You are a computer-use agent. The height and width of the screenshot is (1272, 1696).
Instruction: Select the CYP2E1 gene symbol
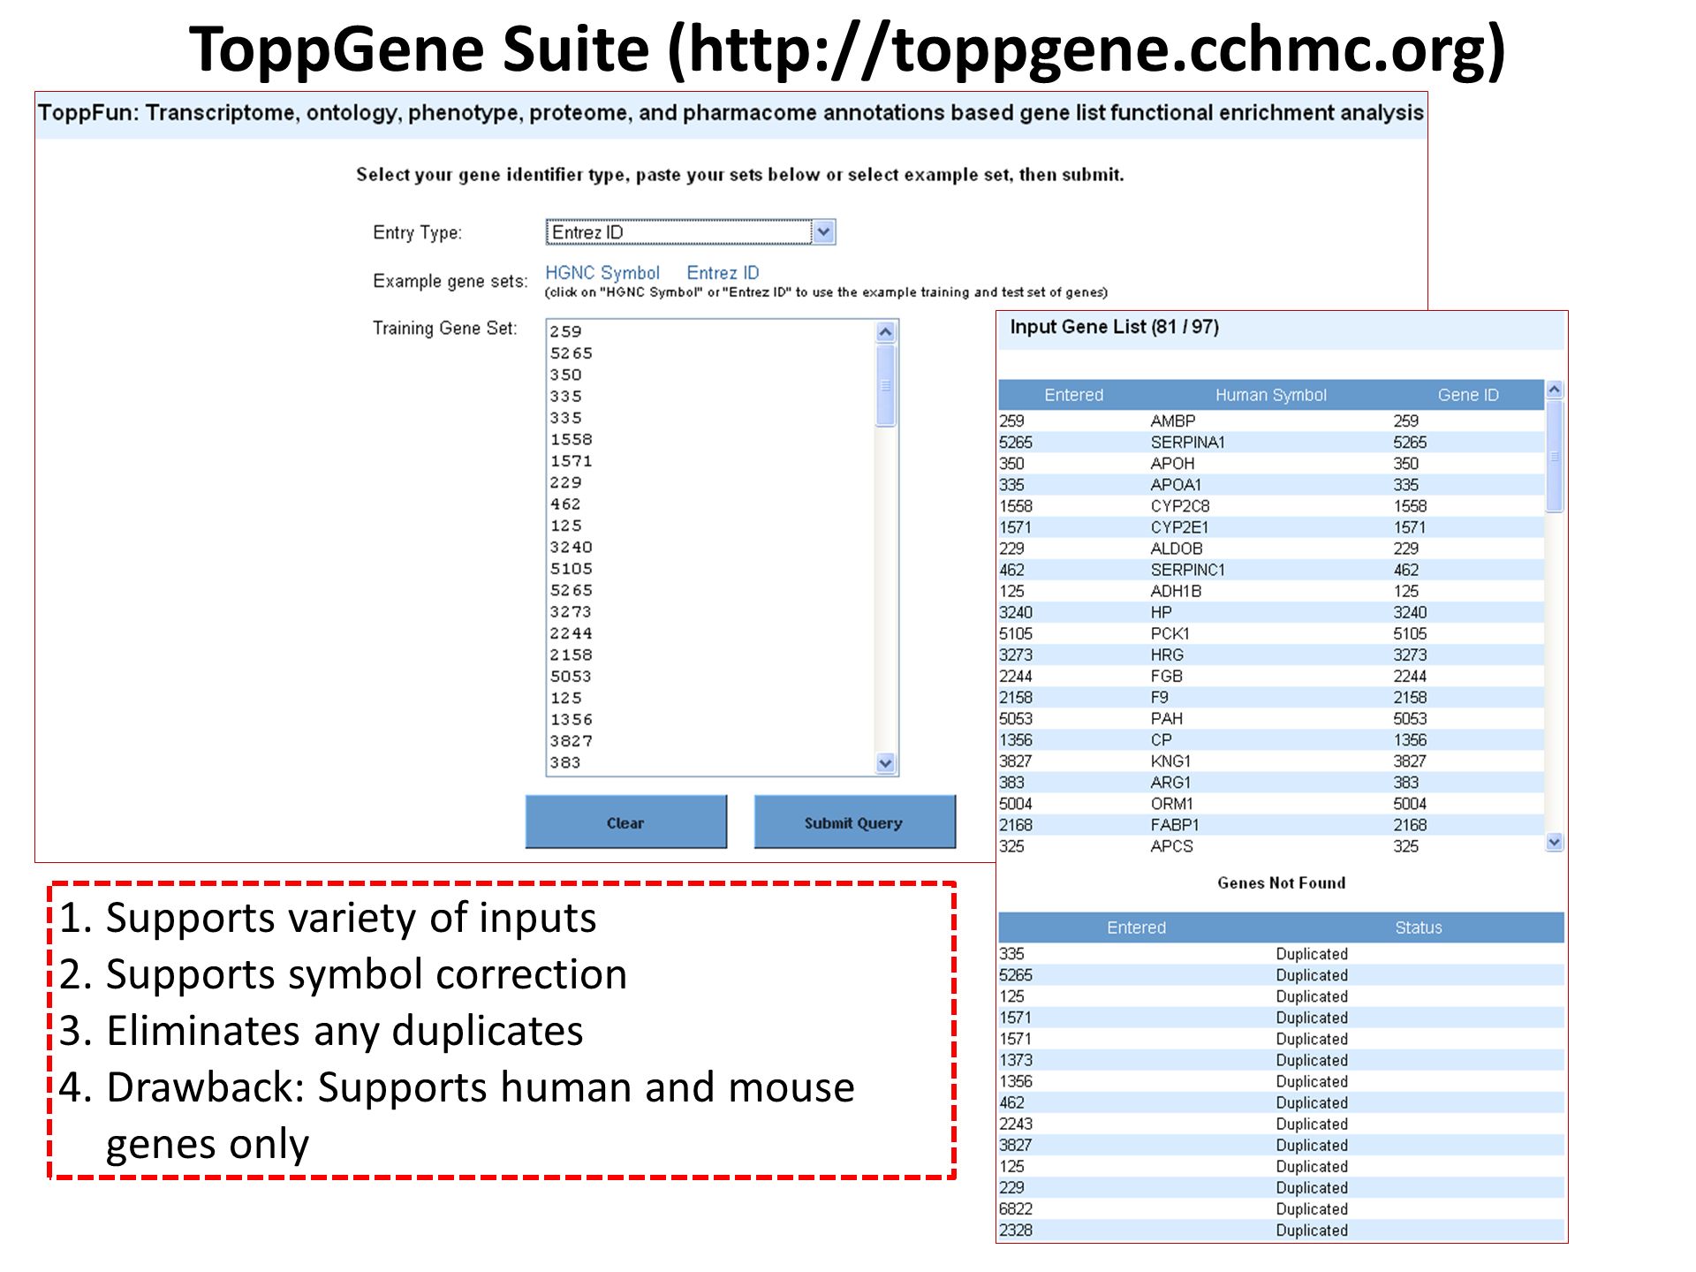click(x=1179, y=527)
